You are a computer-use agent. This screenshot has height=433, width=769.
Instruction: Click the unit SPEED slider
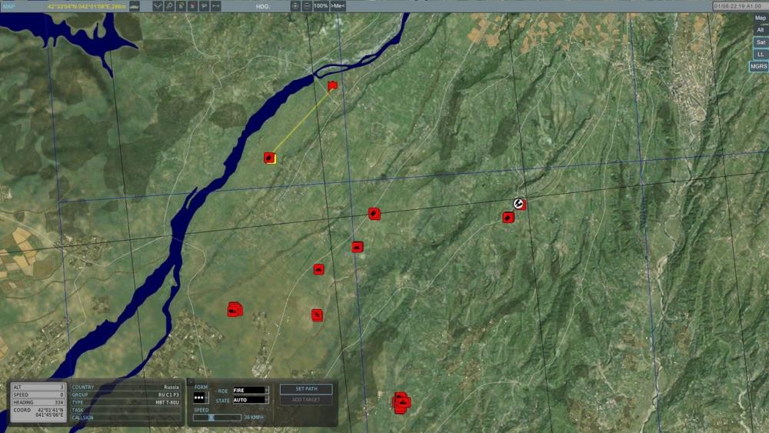217,418
